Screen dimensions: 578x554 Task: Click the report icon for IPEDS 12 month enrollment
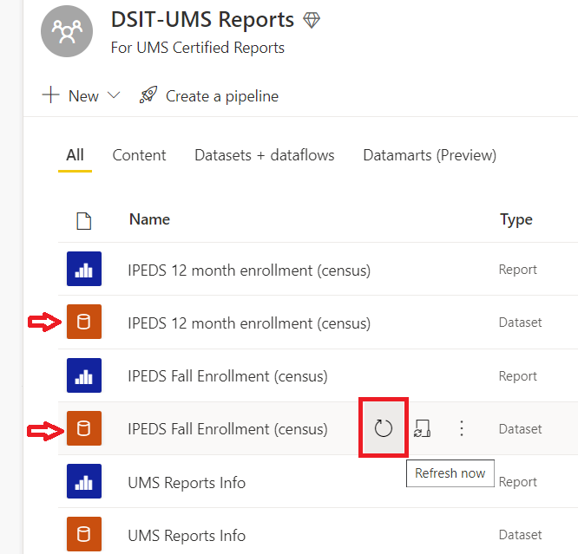(84, 269)
